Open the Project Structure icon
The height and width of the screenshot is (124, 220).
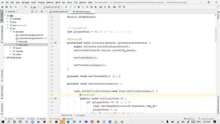click(x=114, y=7)
